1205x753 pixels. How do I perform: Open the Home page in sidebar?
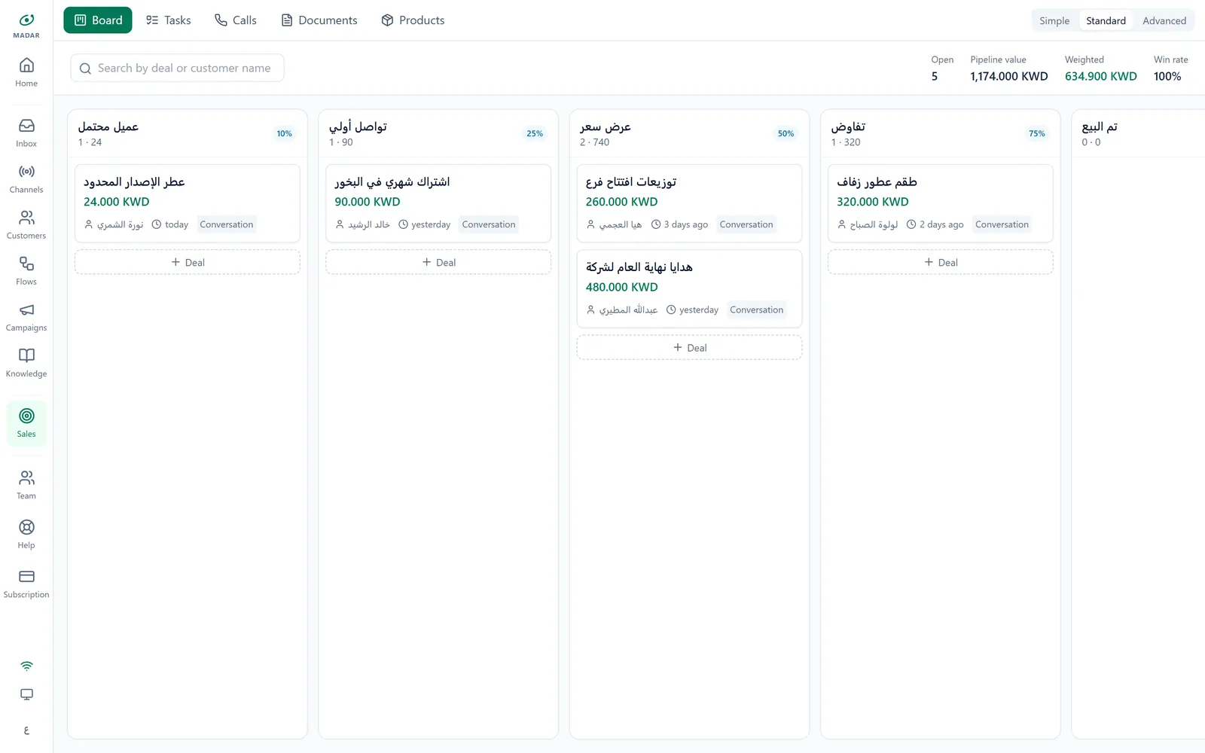pyautogui.click(x=26, y=72)
